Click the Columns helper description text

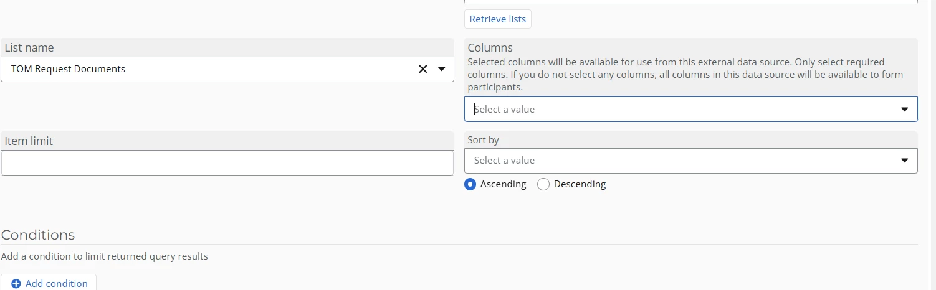[x=684, y=75]
